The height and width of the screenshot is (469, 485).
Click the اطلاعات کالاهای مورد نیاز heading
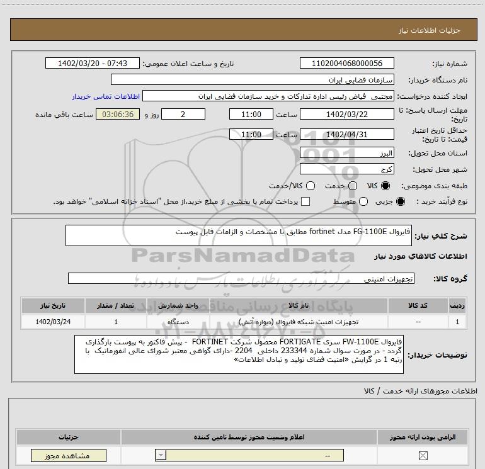click(x=420, y=256)
